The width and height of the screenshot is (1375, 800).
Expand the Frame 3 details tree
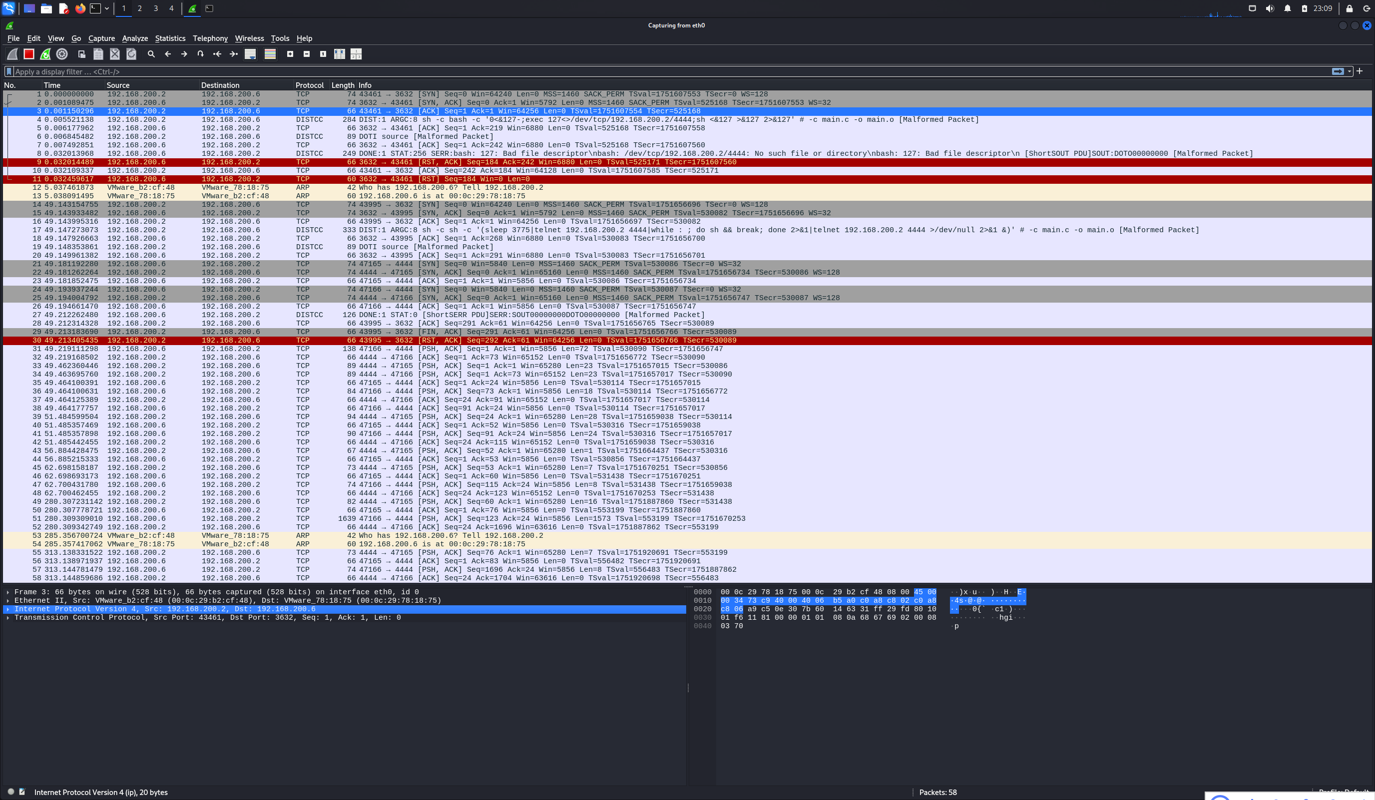coord(7,592)
